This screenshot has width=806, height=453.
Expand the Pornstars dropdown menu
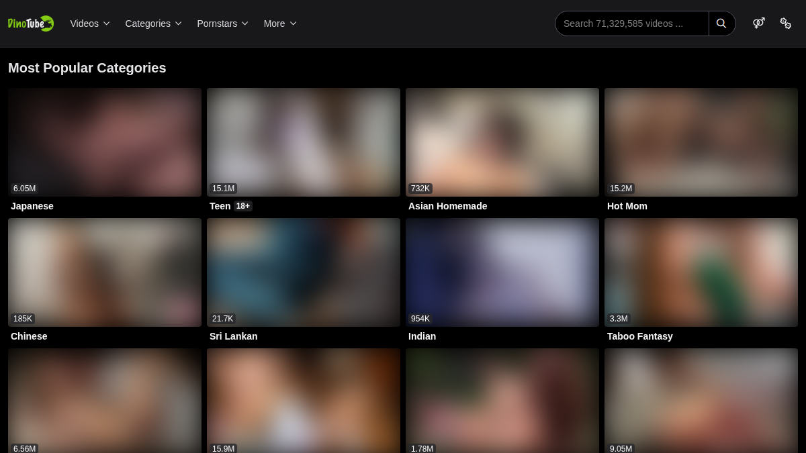pos(223,23)
